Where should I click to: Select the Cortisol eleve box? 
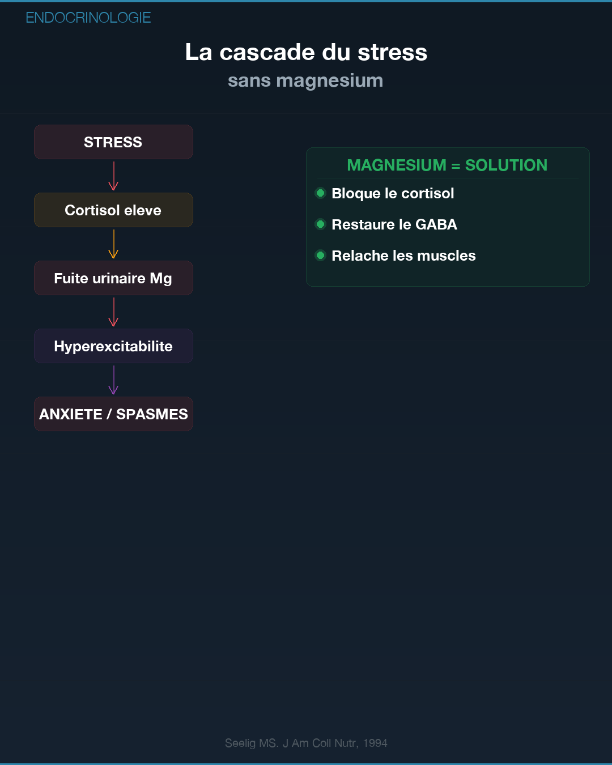point(113,210)
